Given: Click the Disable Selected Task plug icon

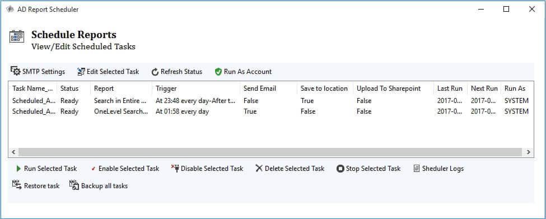Looking at the screenshot, I should pyautogui.click(x=175, y=169).
